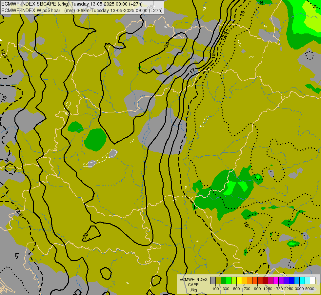The image size is (321, 295).
Task: Select the gray legend swatch below 100
Action: (213, 281)
